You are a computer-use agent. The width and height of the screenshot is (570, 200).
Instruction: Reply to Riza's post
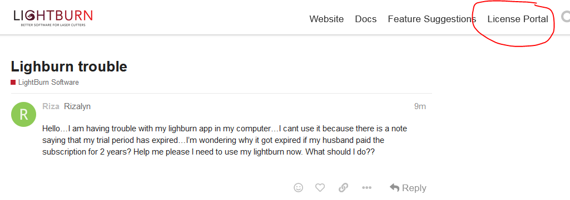pyautogui.click(x=408, y=188)
